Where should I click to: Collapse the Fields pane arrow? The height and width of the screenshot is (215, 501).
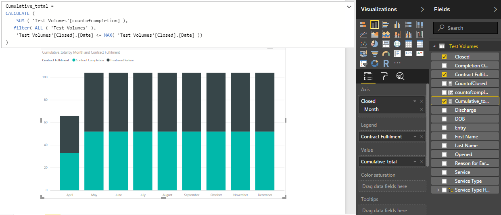click(495, 9)
